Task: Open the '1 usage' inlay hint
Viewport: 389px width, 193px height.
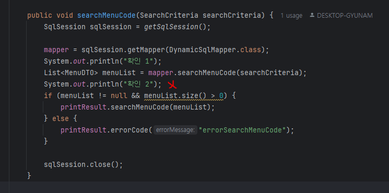Action: click(x=291, y=16)
